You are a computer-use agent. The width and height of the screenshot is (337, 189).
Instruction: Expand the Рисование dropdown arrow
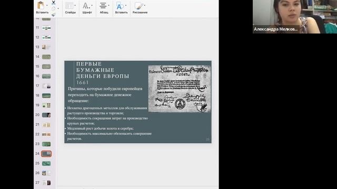coord(145,5)
